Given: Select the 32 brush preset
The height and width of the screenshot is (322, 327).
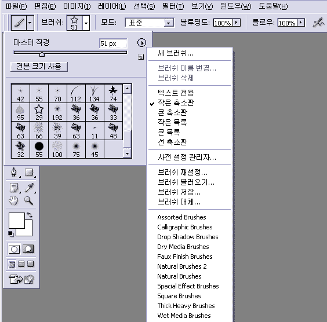Looking at the screenshot, I should pos(20,149).
